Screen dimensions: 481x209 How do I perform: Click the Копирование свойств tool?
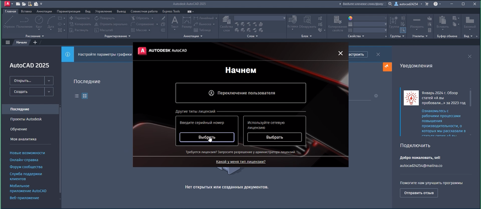[x=337, y=24]
